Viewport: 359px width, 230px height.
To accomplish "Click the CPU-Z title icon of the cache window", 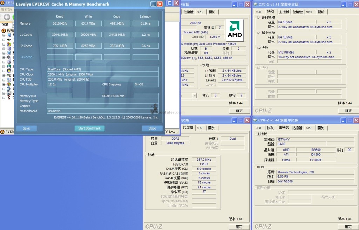I will [256, 4].
